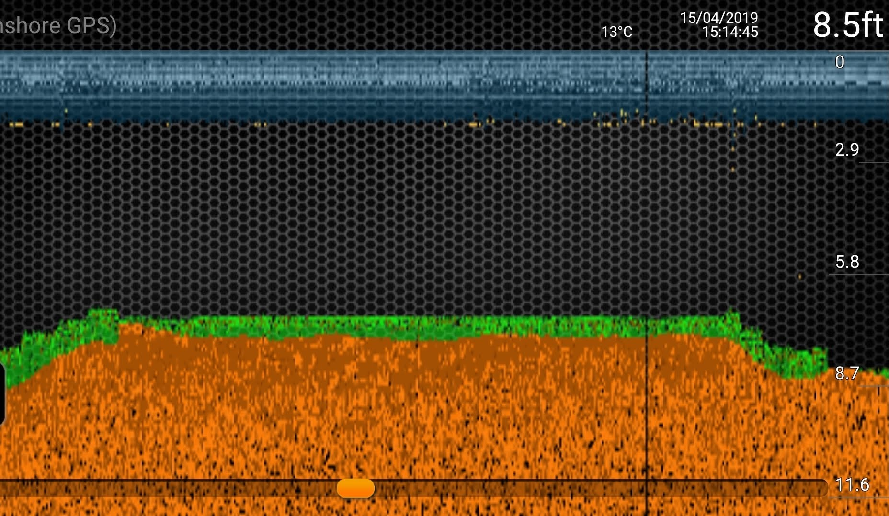Select the 0 depth scale marker
The width and height of the screenshot is (889, 516).
pyautogui.click(x=839, y=62)
